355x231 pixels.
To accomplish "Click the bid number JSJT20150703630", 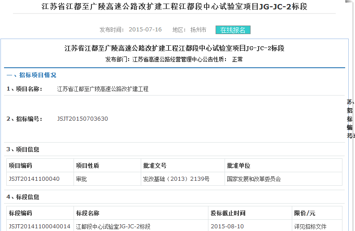I will tap(82, 119).
